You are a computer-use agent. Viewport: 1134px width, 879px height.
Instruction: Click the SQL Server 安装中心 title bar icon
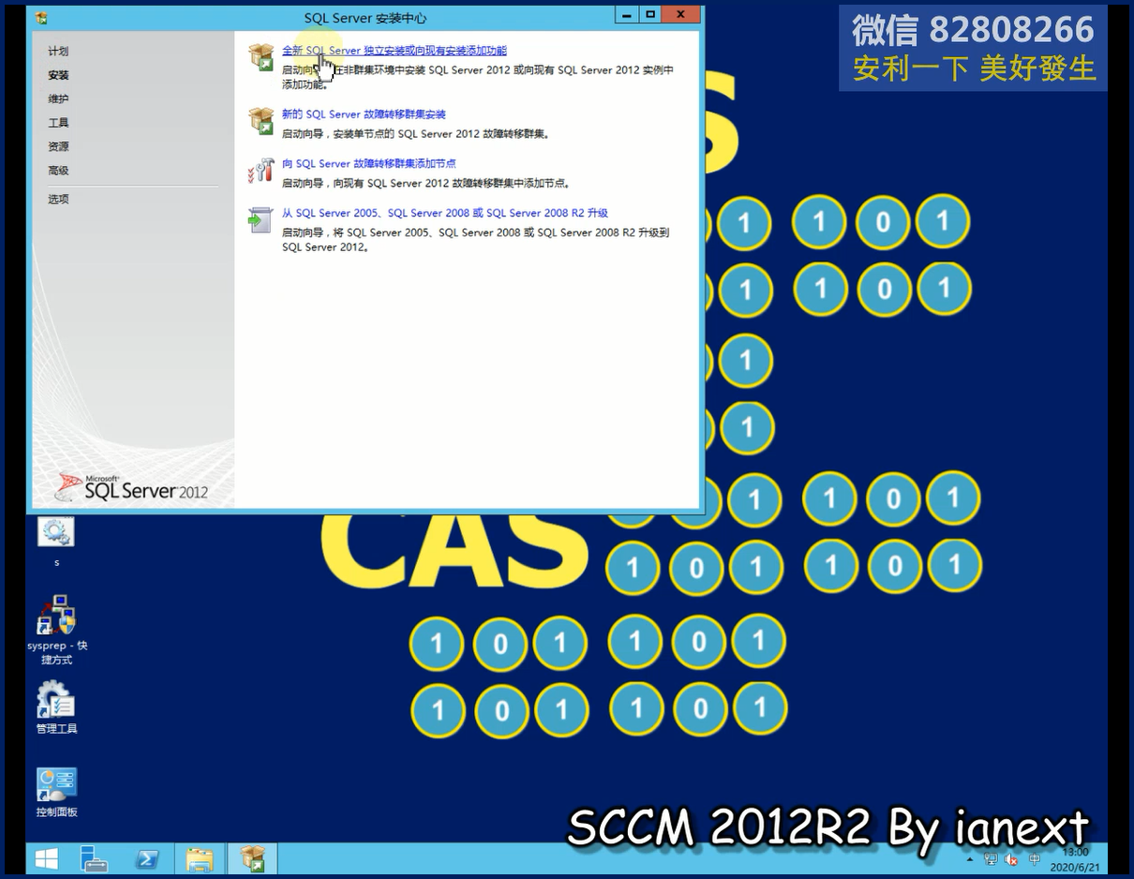(41, 18)
